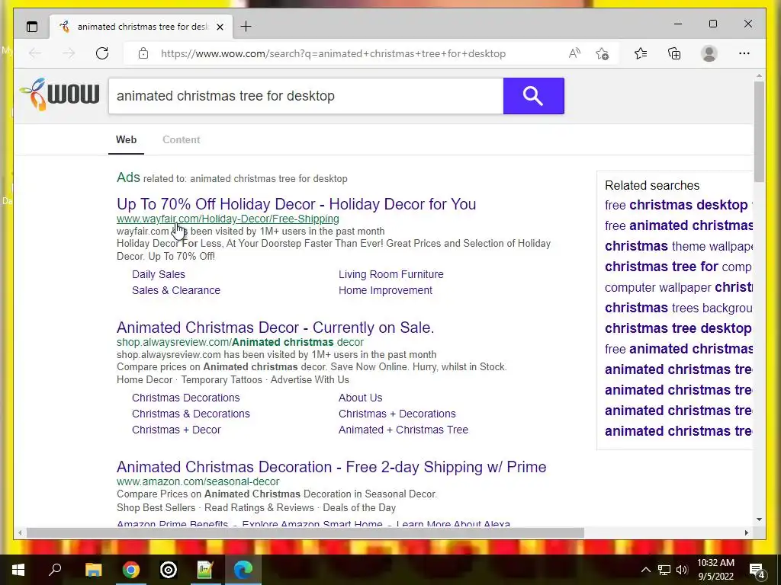Open Living Room Furniture sitelink
Screen dimensions: 781x585
coord(391,274)
